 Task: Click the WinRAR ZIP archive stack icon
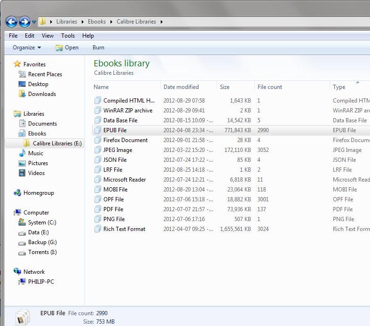coord(98,111)
